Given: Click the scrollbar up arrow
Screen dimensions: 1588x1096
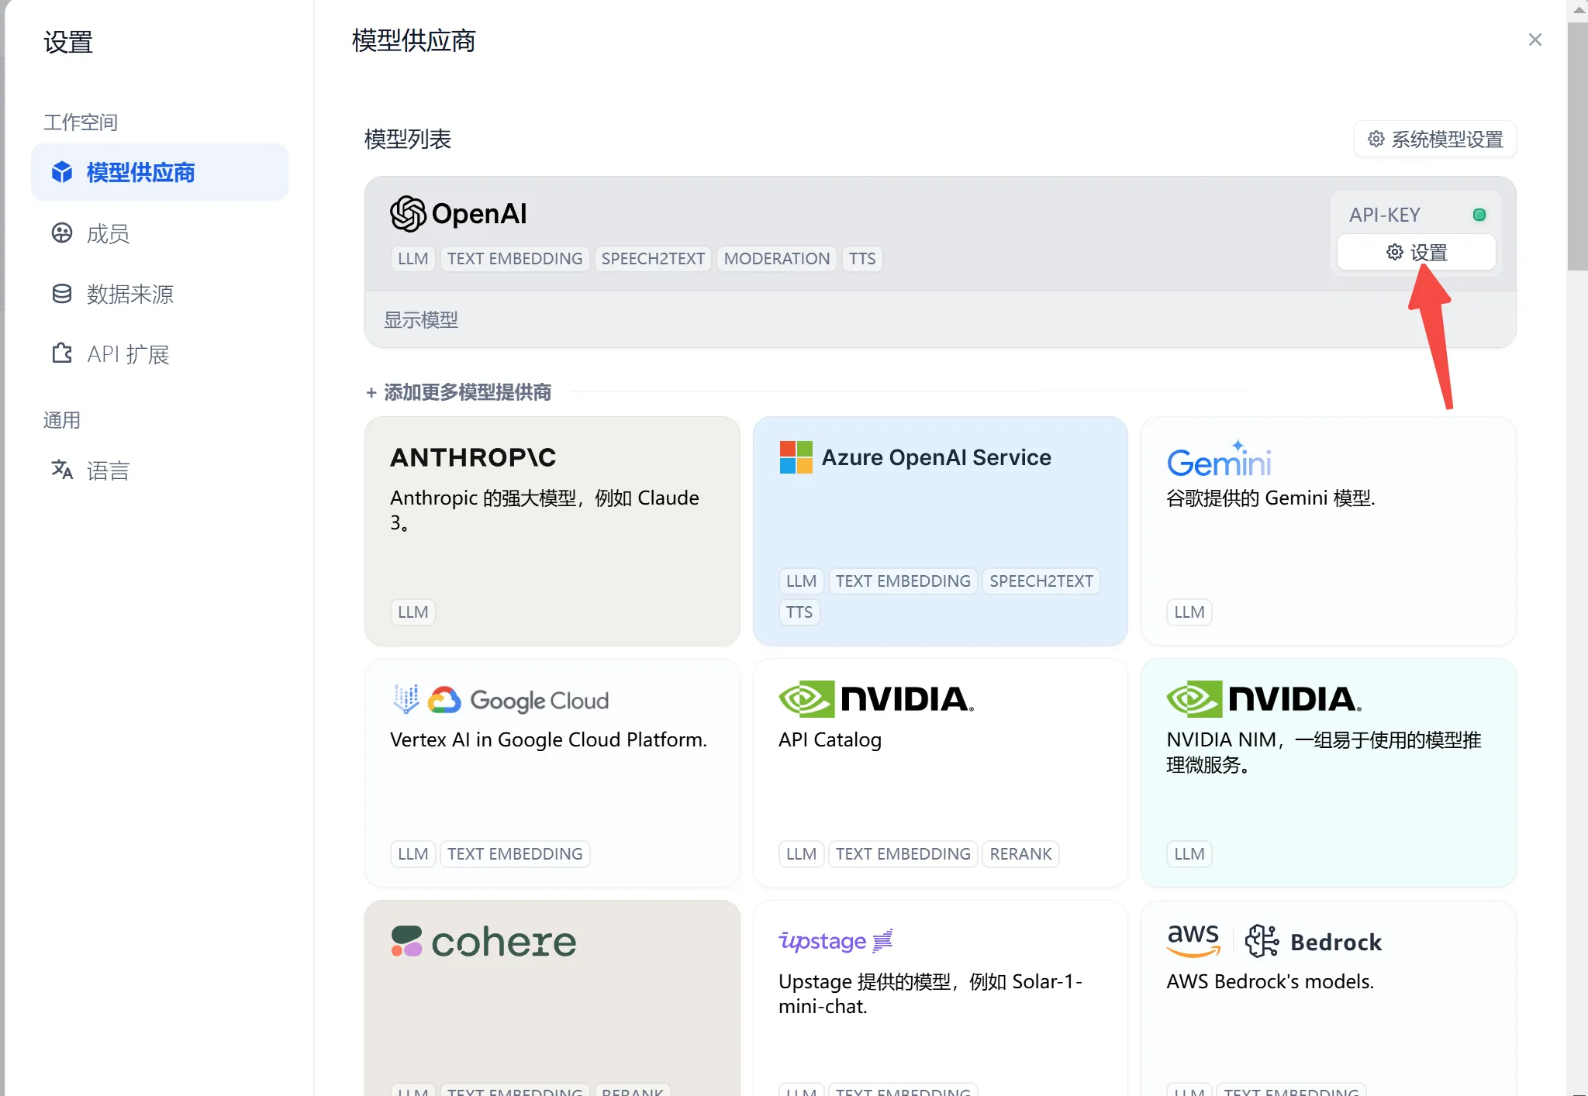Looking at the screenshot, I should 1577,11.
